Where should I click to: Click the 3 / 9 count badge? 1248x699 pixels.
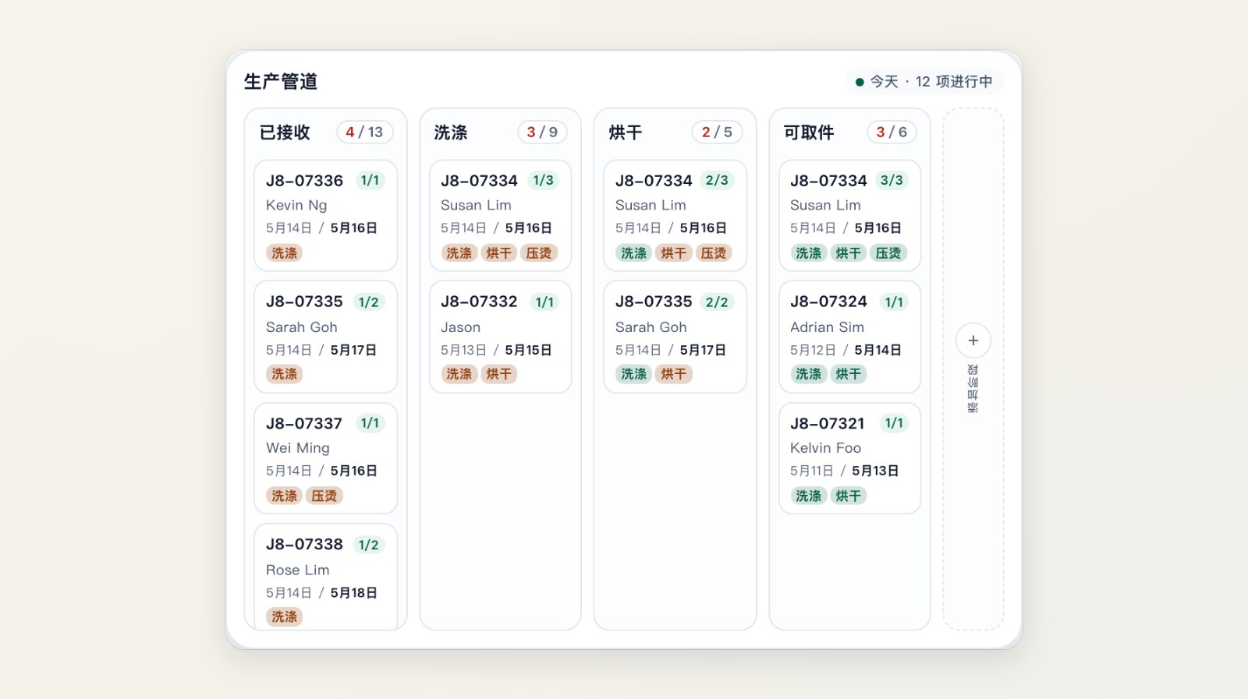(x=542, y=132)
